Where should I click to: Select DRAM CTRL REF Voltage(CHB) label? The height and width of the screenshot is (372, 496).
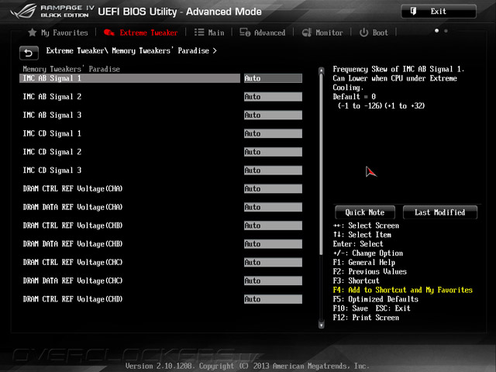[x=73, y=226]
